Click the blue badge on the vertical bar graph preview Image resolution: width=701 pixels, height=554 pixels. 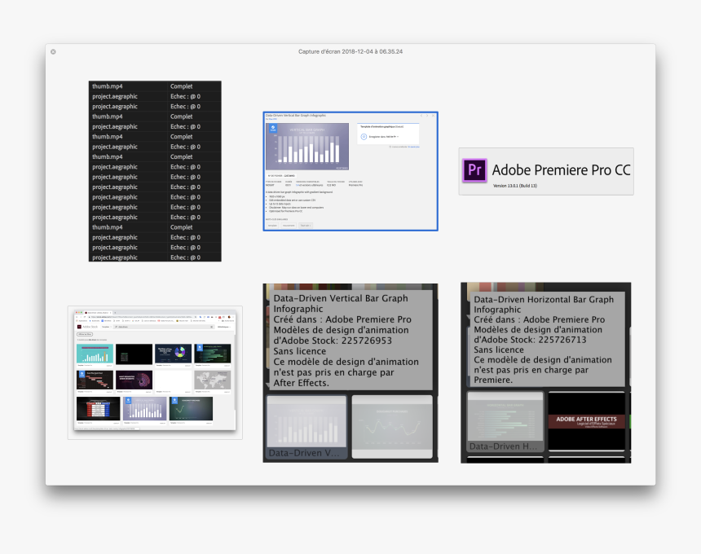(271, 129)
